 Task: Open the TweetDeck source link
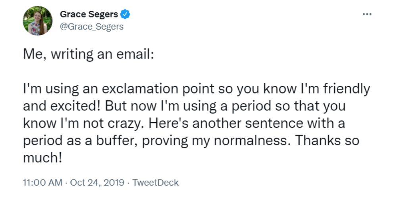pos(156,182)
